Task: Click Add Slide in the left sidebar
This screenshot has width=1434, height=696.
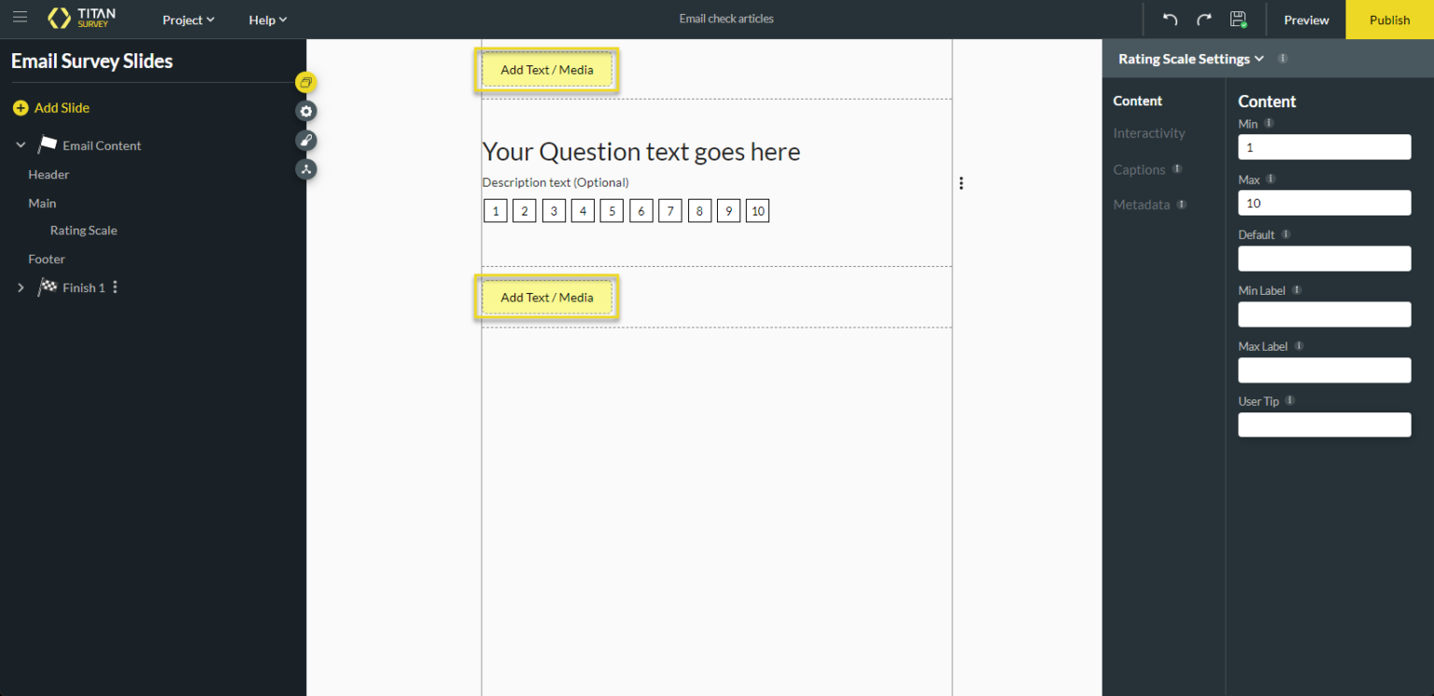Action: click(51, 107)
